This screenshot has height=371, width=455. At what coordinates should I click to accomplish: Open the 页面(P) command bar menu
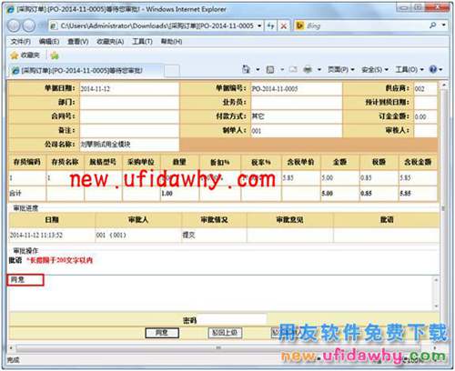340,70
